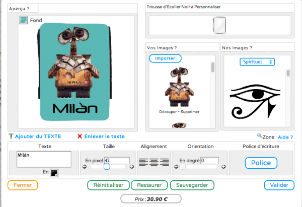Viewport: 302px width, 207px height.
Task: Click the Nos Images ? header
Action: click(237, 48)
